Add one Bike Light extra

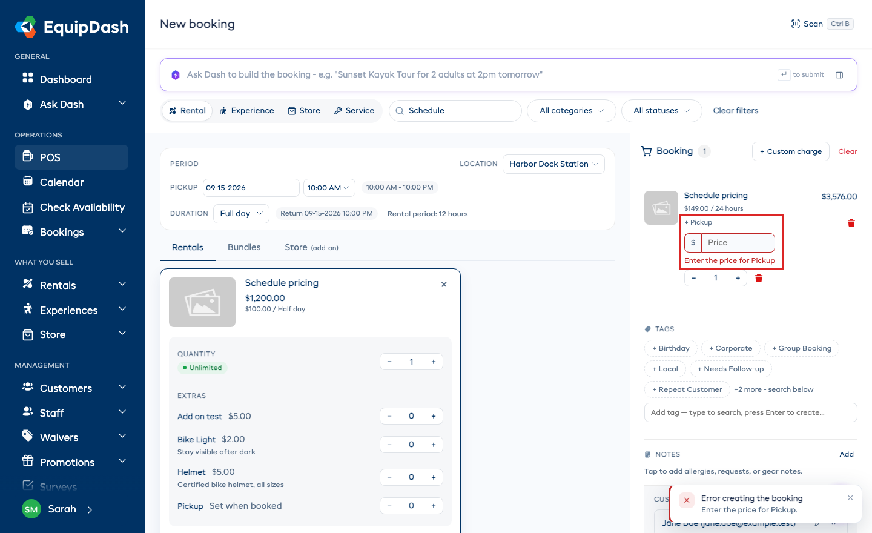(x=434, y=445)
